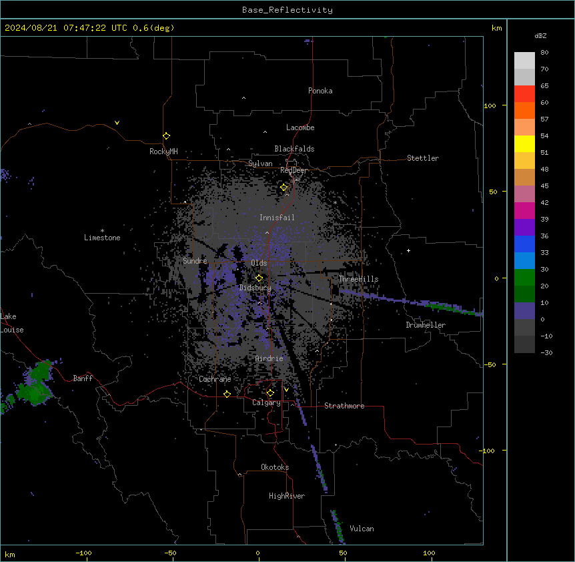Click the green radar echo northwest of Banff
The image size is (575, 562).
pyautogui.click(x=36, y=384)
